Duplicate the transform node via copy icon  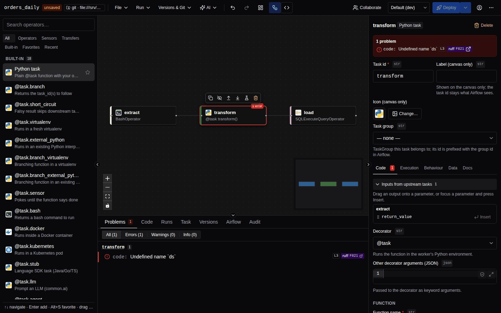pyautogui.click(x=210, y=98)
